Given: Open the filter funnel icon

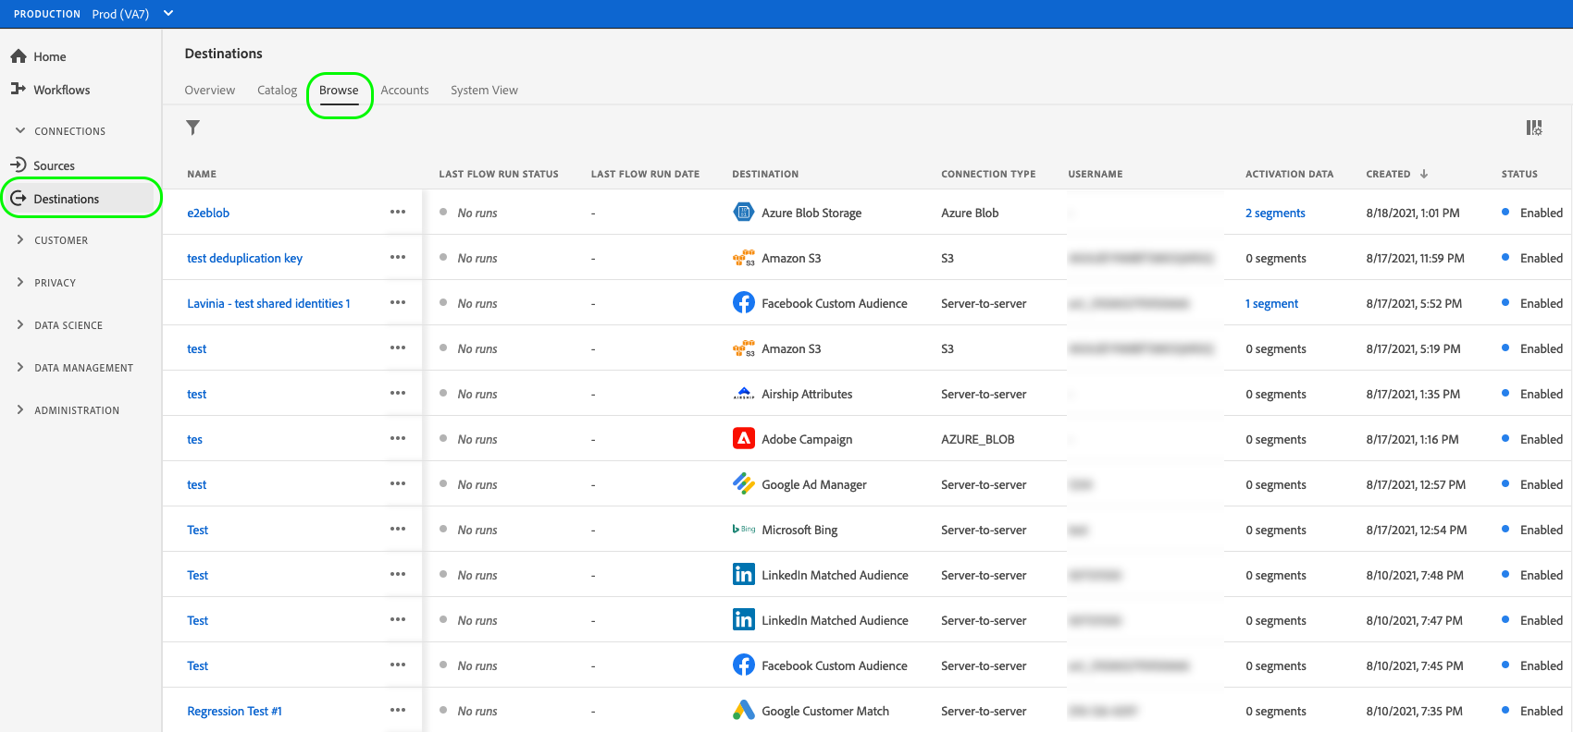Looking at the screenshot, I should point(192,128).
